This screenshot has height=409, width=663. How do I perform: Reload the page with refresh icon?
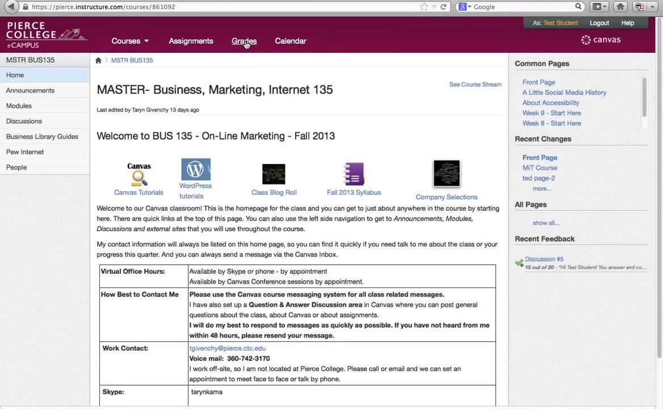click(443, 7)
